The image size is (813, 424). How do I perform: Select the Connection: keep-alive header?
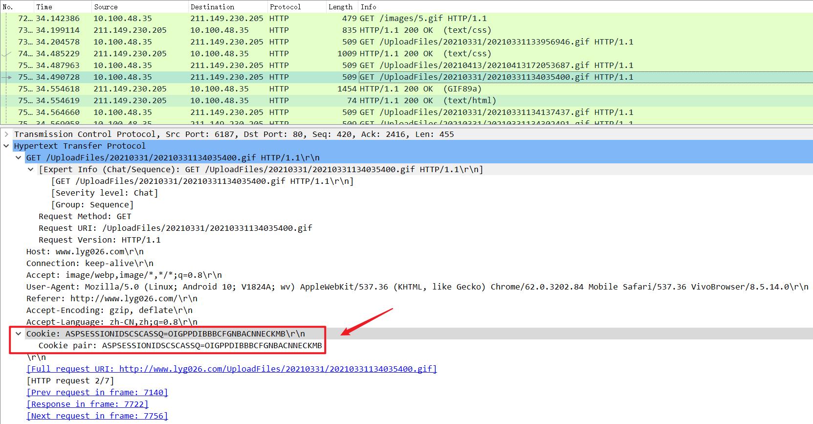point(90,263)
